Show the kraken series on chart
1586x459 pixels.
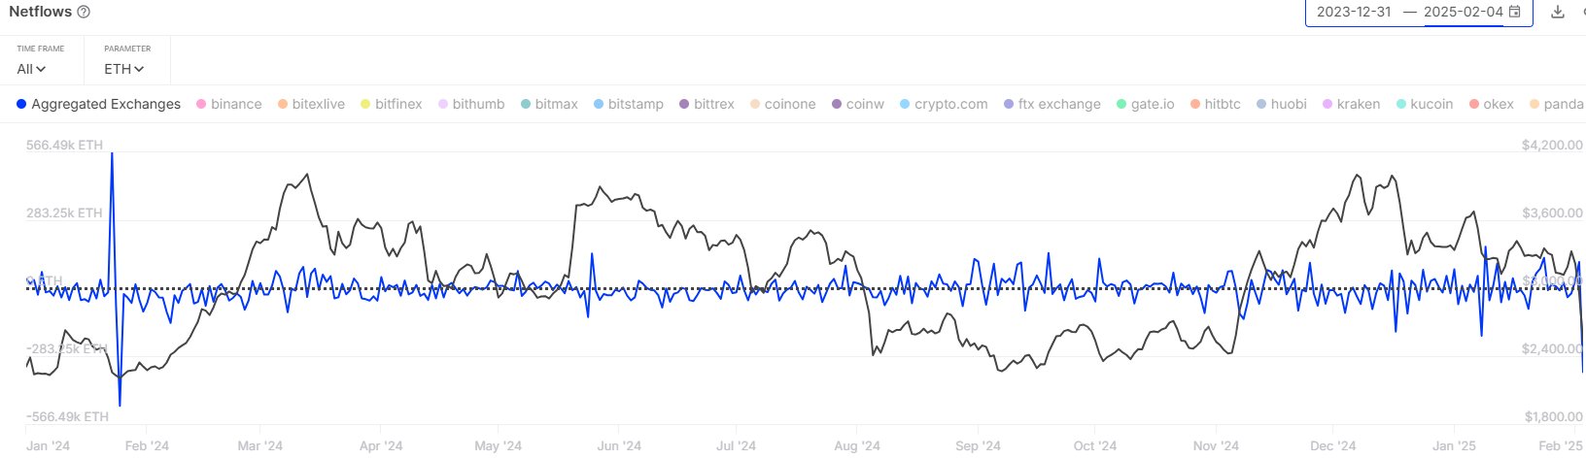(1358, 104)
